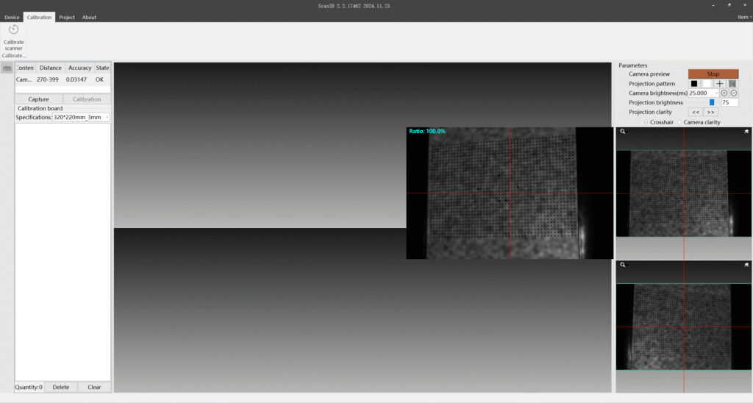Click the Calibrate scanner icon
The image size is (753, 403).
pyautogui.click(x=13, y=29)
